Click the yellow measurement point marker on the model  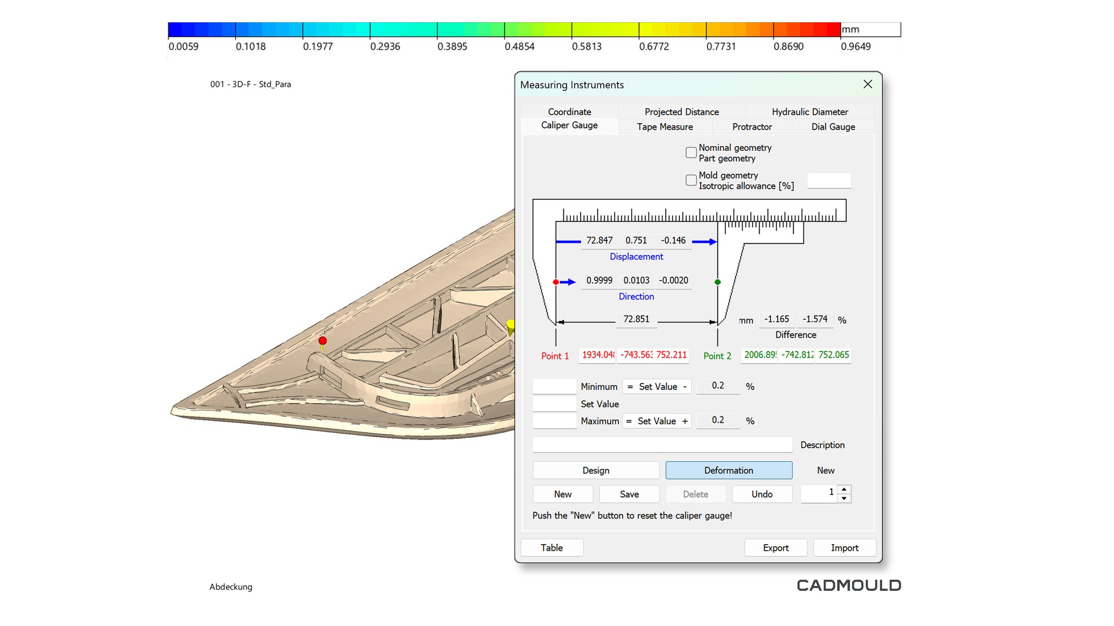pos(511,324)
